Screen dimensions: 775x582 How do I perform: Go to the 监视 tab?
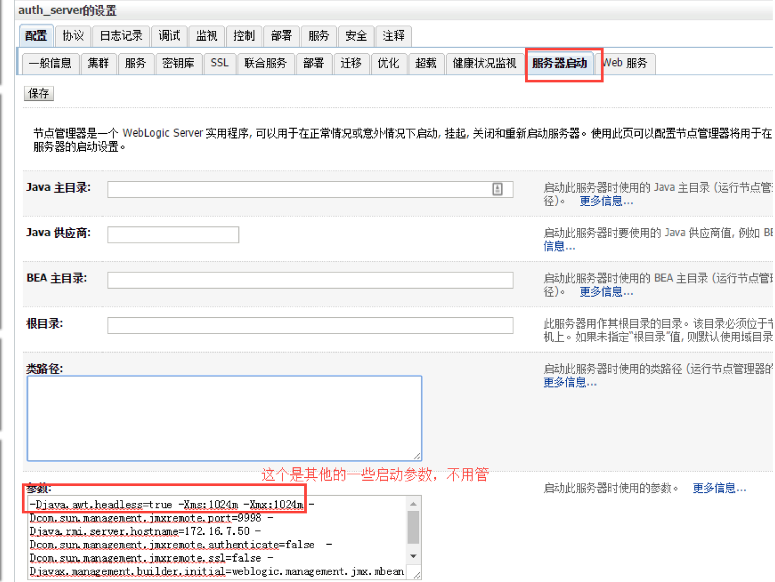pos(207,36)
